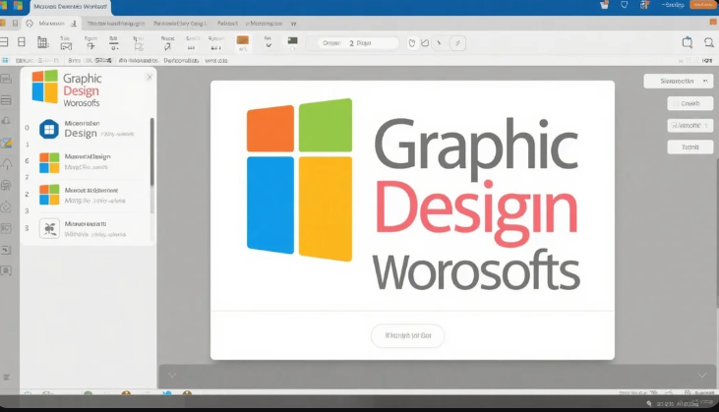Select the highlighted image icon in left sidebar
Screen dimensions: 719x412
click(x=7, y=143)
